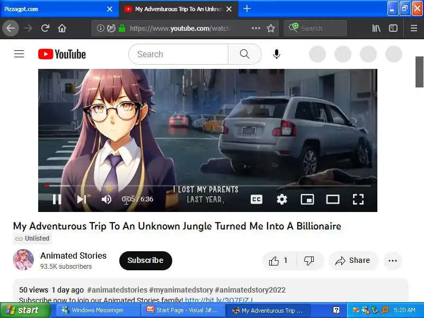Dislike the video with thumbs down
424x318 pixels.
coord(309,260)
